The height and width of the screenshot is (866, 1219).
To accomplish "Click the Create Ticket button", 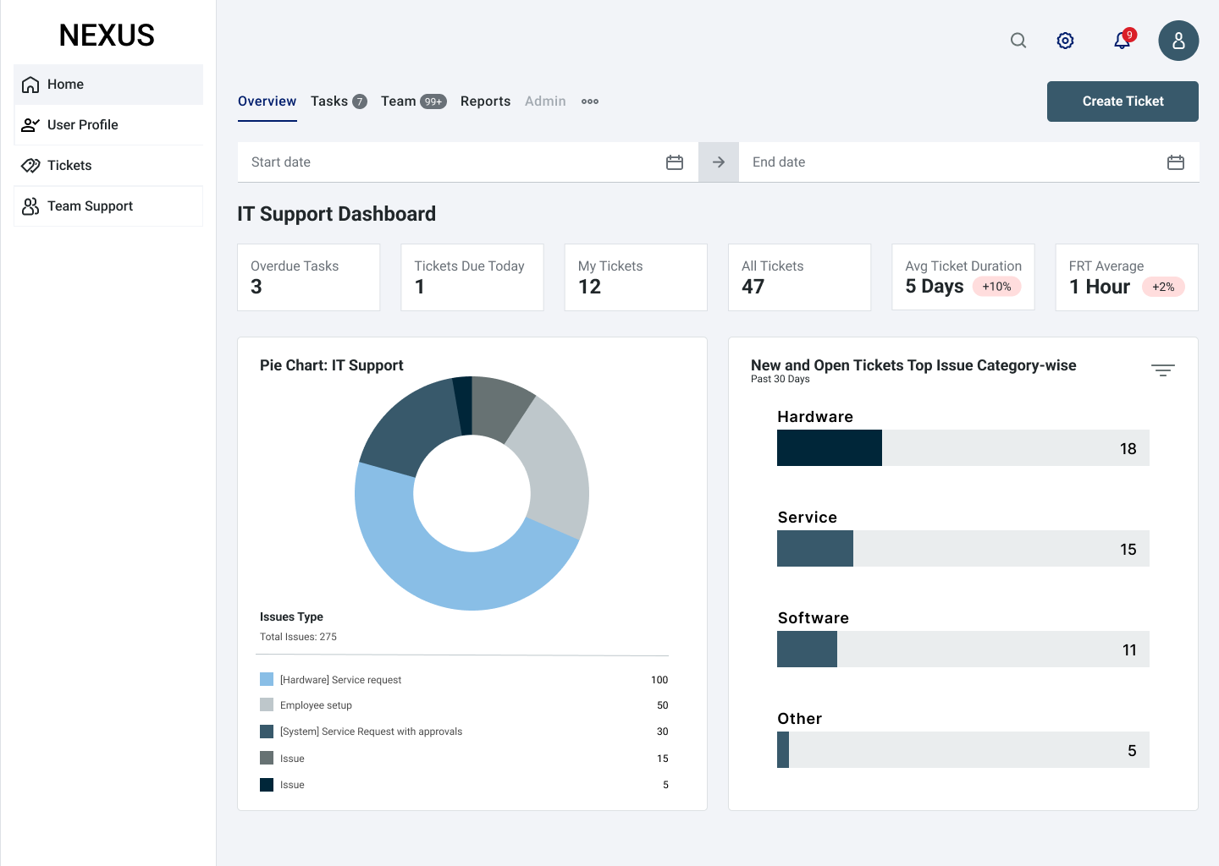I will click(1122, 101).
